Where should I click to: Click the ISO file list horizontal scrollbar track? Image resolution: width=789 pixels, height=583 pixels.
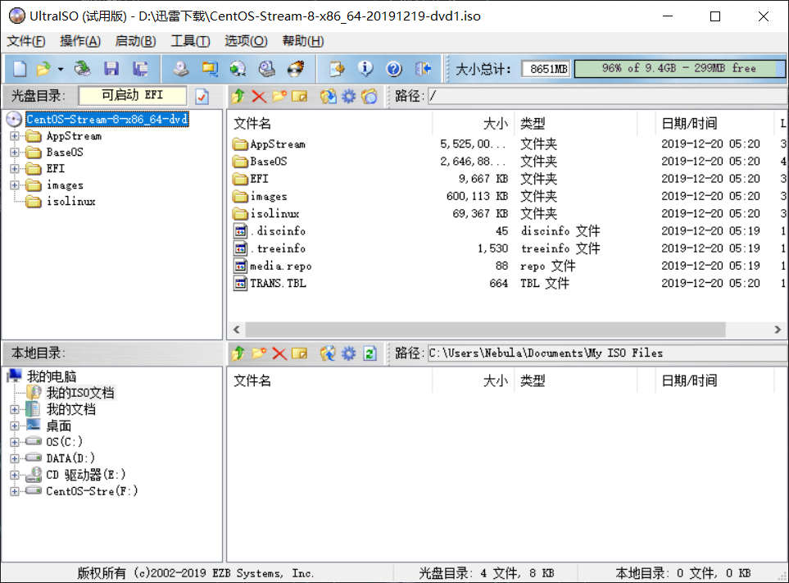(x=486, y=330)
